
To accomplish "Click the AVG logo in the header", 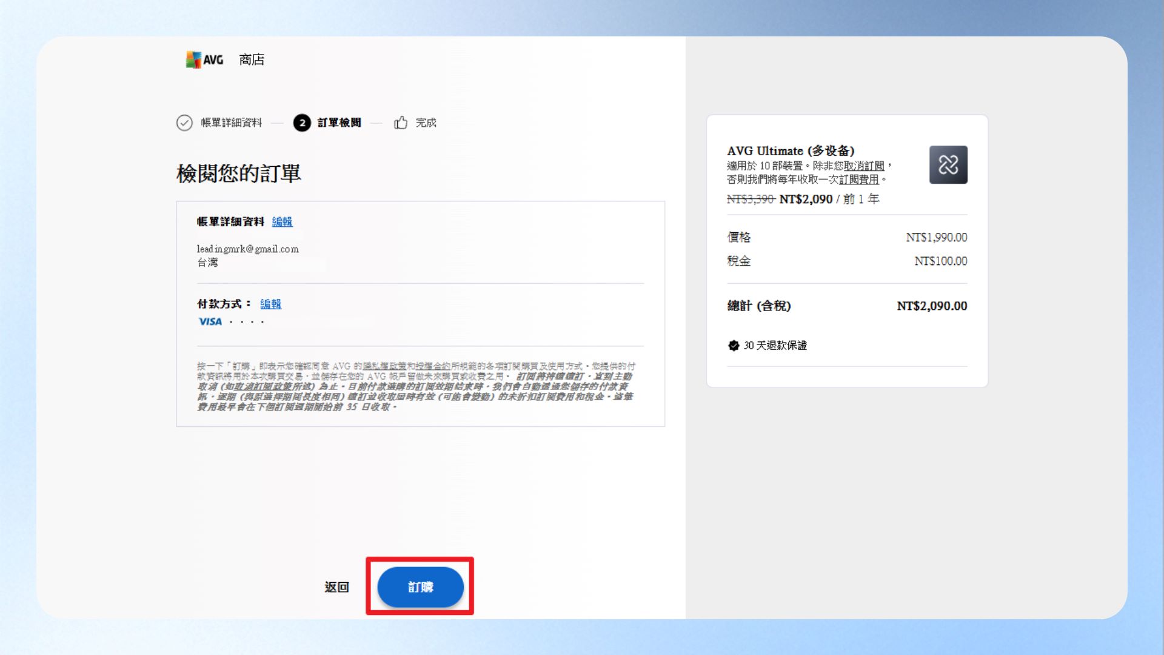I will pos(204,59).
